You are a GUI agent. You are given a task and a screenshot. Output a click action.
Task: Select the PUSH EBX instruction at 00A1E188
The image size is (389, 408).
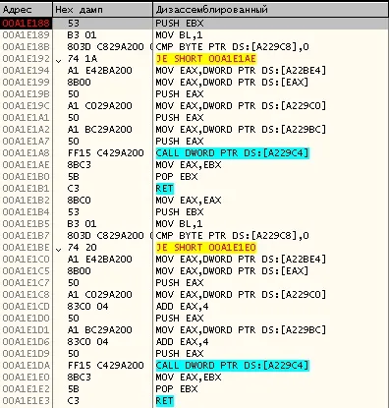(x=180, y=24)
